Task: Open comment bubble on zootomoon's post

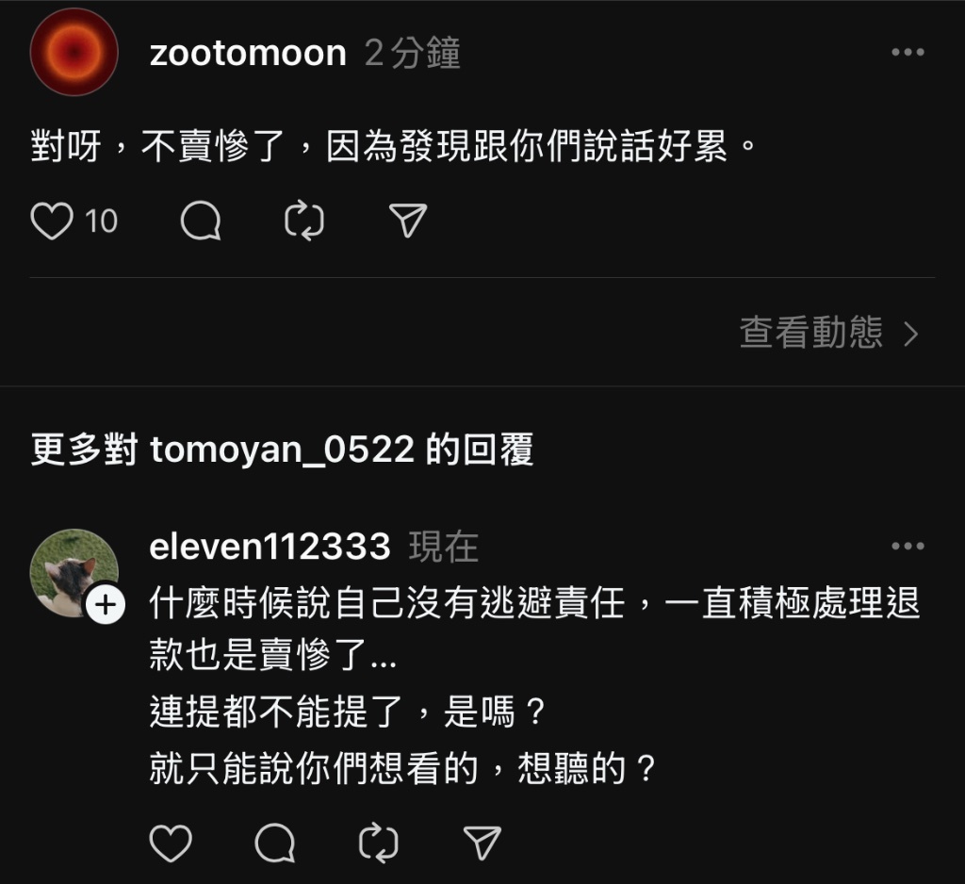Action: click(201, 221)
